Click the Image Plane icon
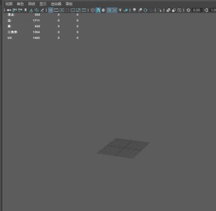 pos(31,10)
